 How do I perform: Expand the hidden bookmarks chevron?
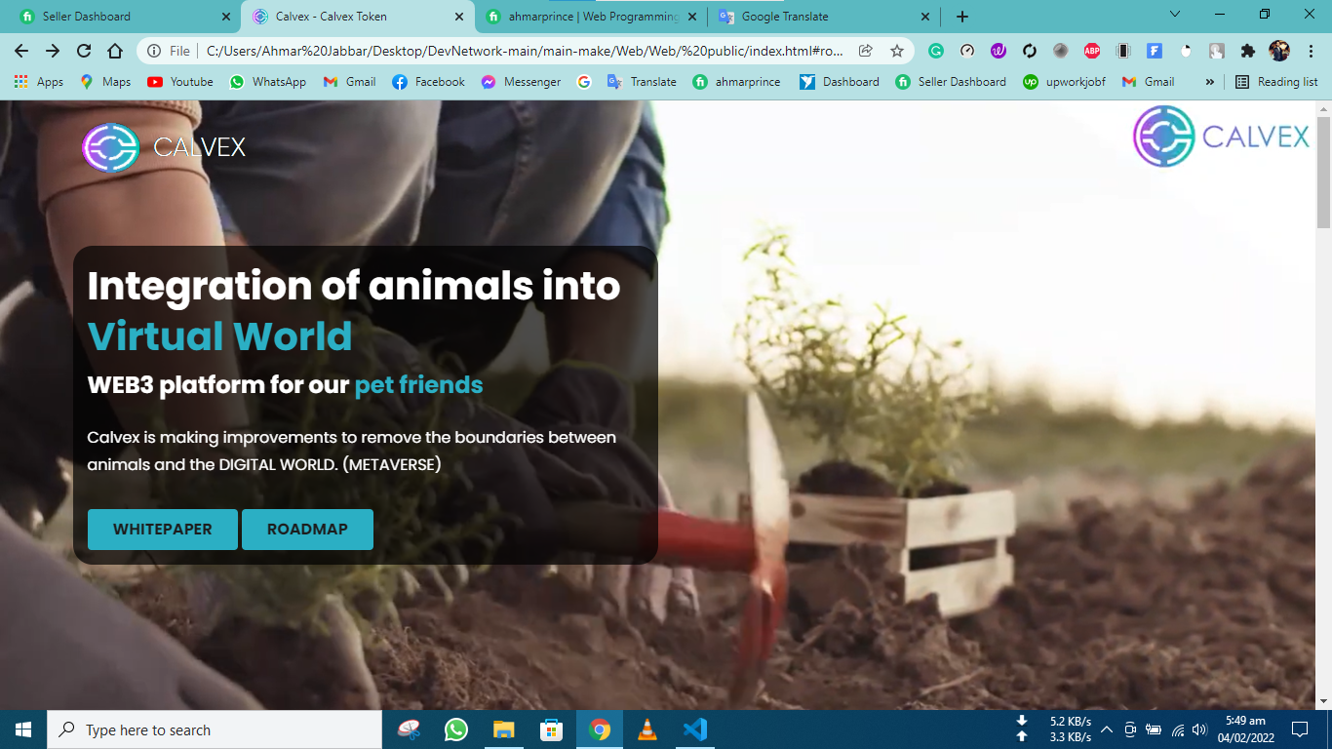point(1210,82)
